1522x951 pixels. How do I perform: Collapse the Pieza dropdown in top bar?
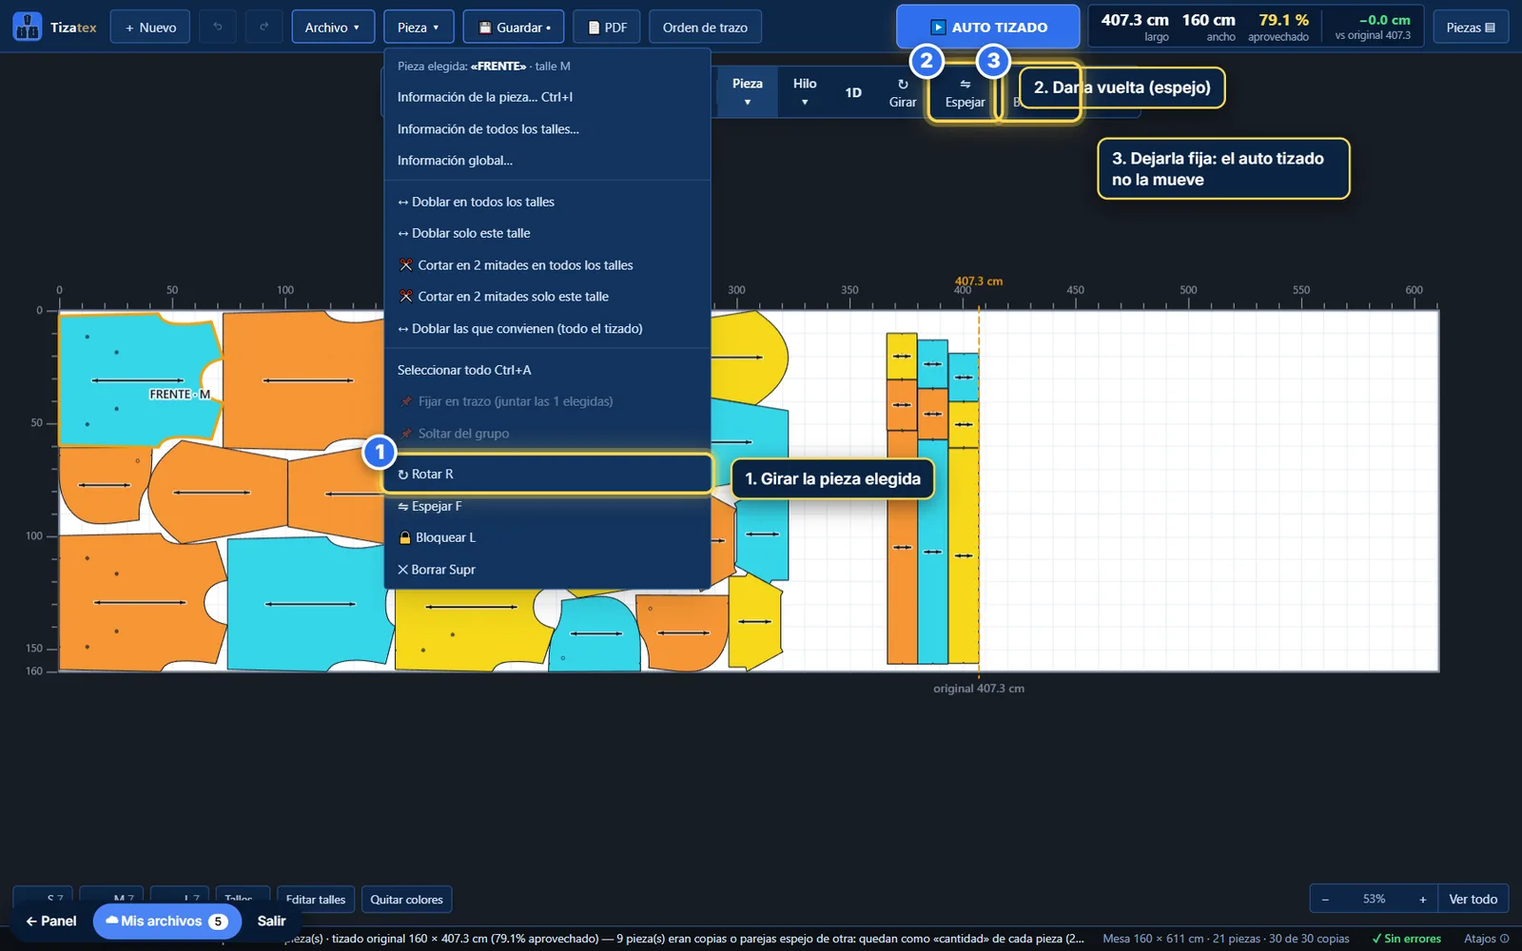click(x=419, y=27)
